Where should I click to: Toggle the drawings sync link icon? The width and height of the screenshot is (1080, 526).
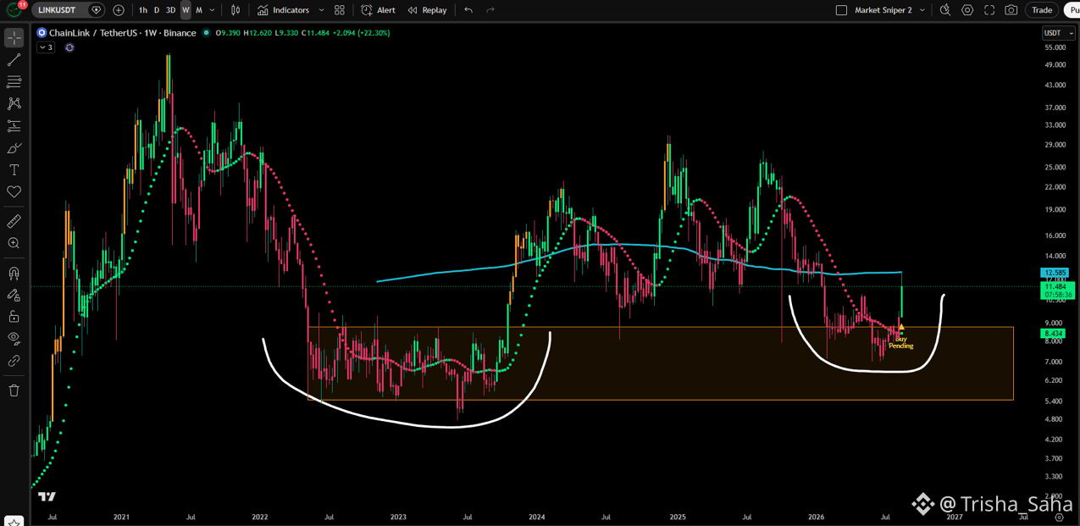click(14, 361)
